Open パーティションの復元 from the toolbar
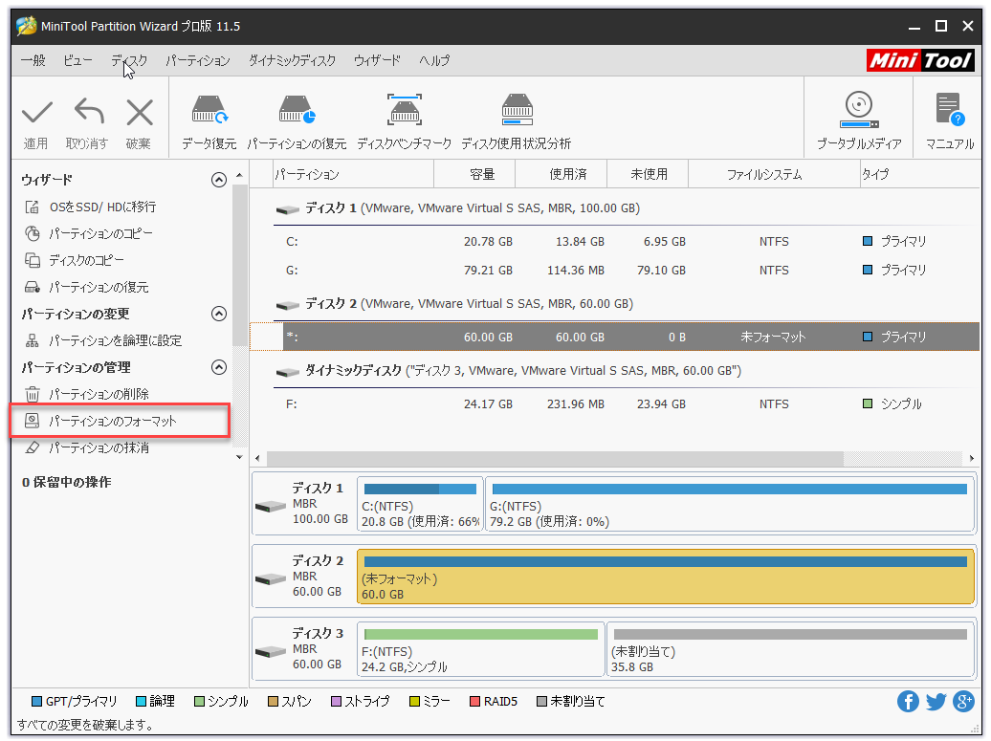The width and height of the screenshot is (991, 741). click(x=297, y=111)
